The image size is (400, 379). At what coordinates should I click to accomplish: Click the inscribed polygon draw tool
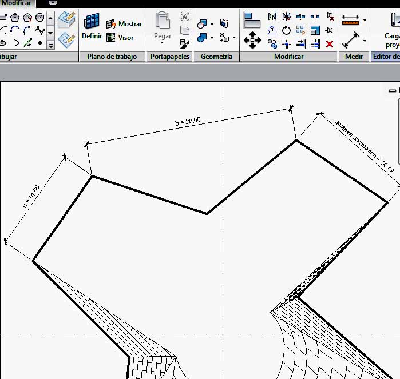tap(14, 17)
